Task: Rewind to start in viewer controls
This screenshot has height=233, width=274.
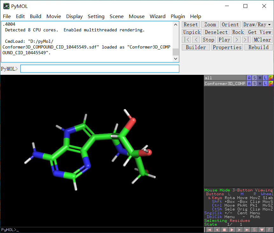Action: click(x=209, y=230)
